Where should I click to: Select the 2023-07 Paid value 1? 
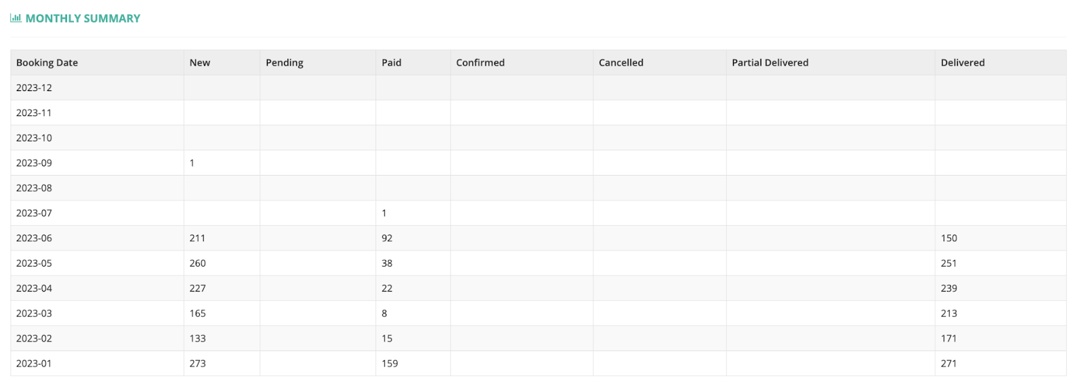pos(384,213)
